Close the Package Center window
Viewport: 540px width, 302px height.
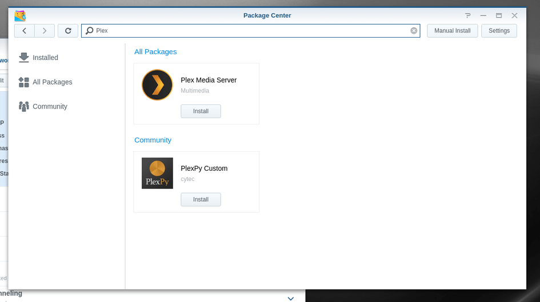[514, 15]
